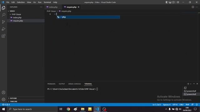The height and width of the screenshot is (112, 200).
Task: Select the TERMINAL panel tab
Action: pos(88,84)
